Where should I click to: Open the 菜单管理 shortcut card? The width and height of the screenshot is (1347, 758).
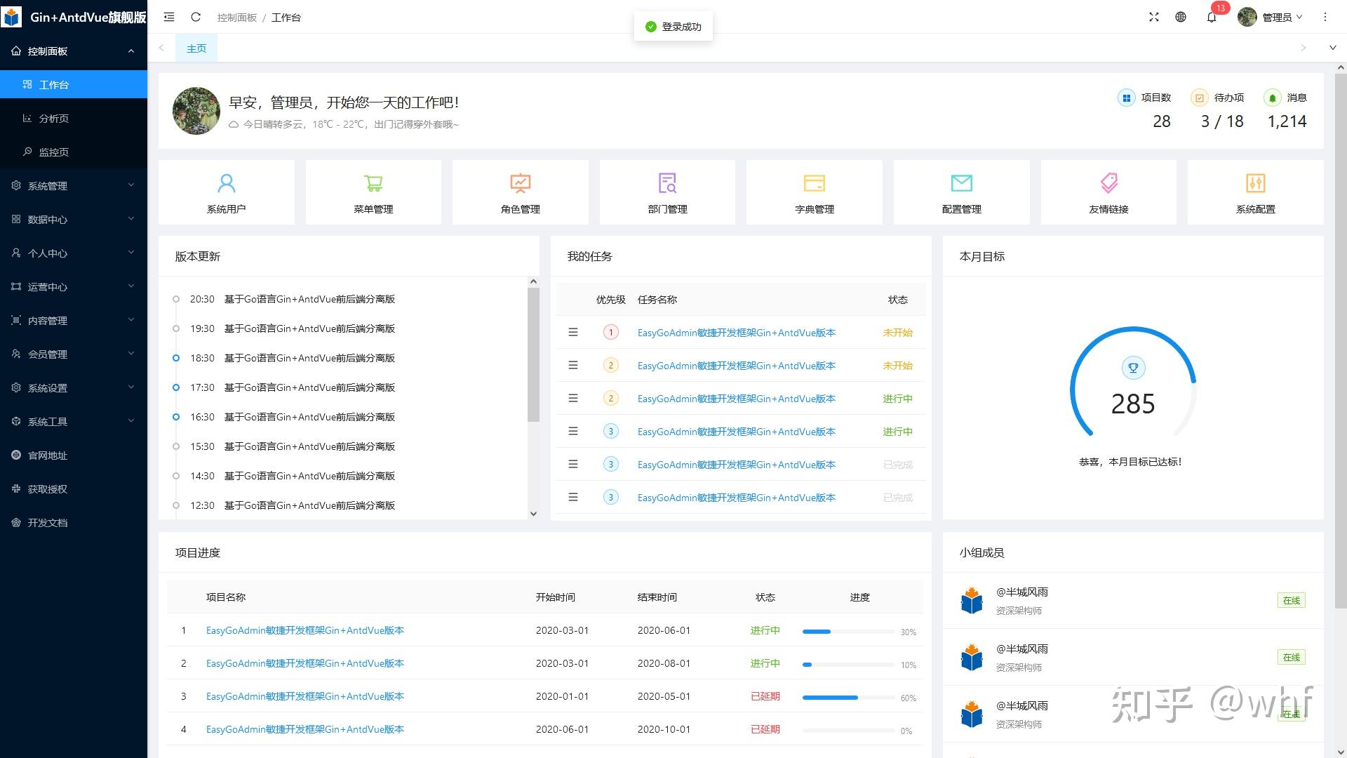pos(373,192)
